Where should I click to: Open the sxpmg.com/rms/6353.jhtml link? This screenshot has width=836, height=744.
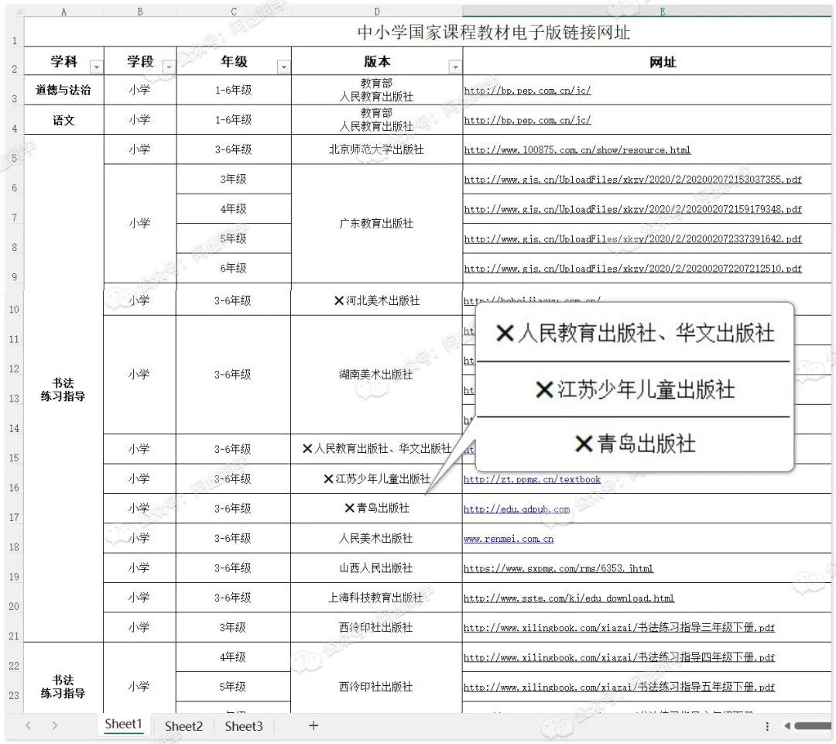tap(558, 568)
